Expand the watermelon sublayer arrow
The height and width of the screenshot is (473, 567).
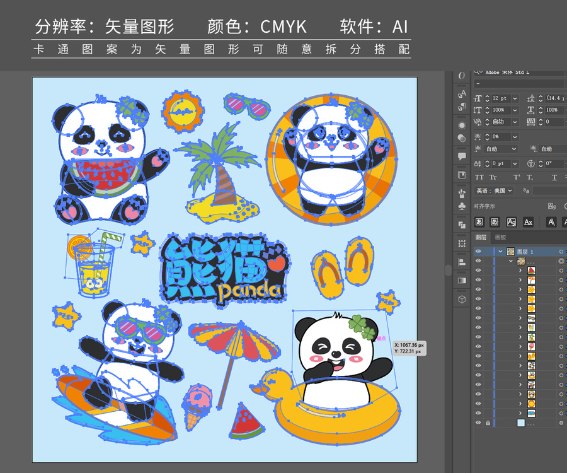click(520, 271)
